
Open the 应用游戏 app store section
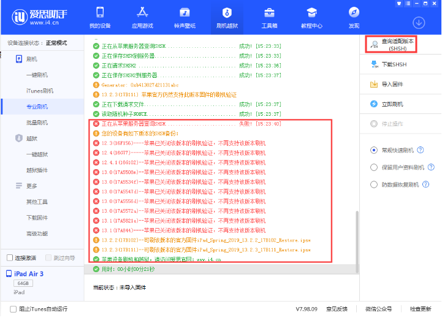(x=142, y=18)
